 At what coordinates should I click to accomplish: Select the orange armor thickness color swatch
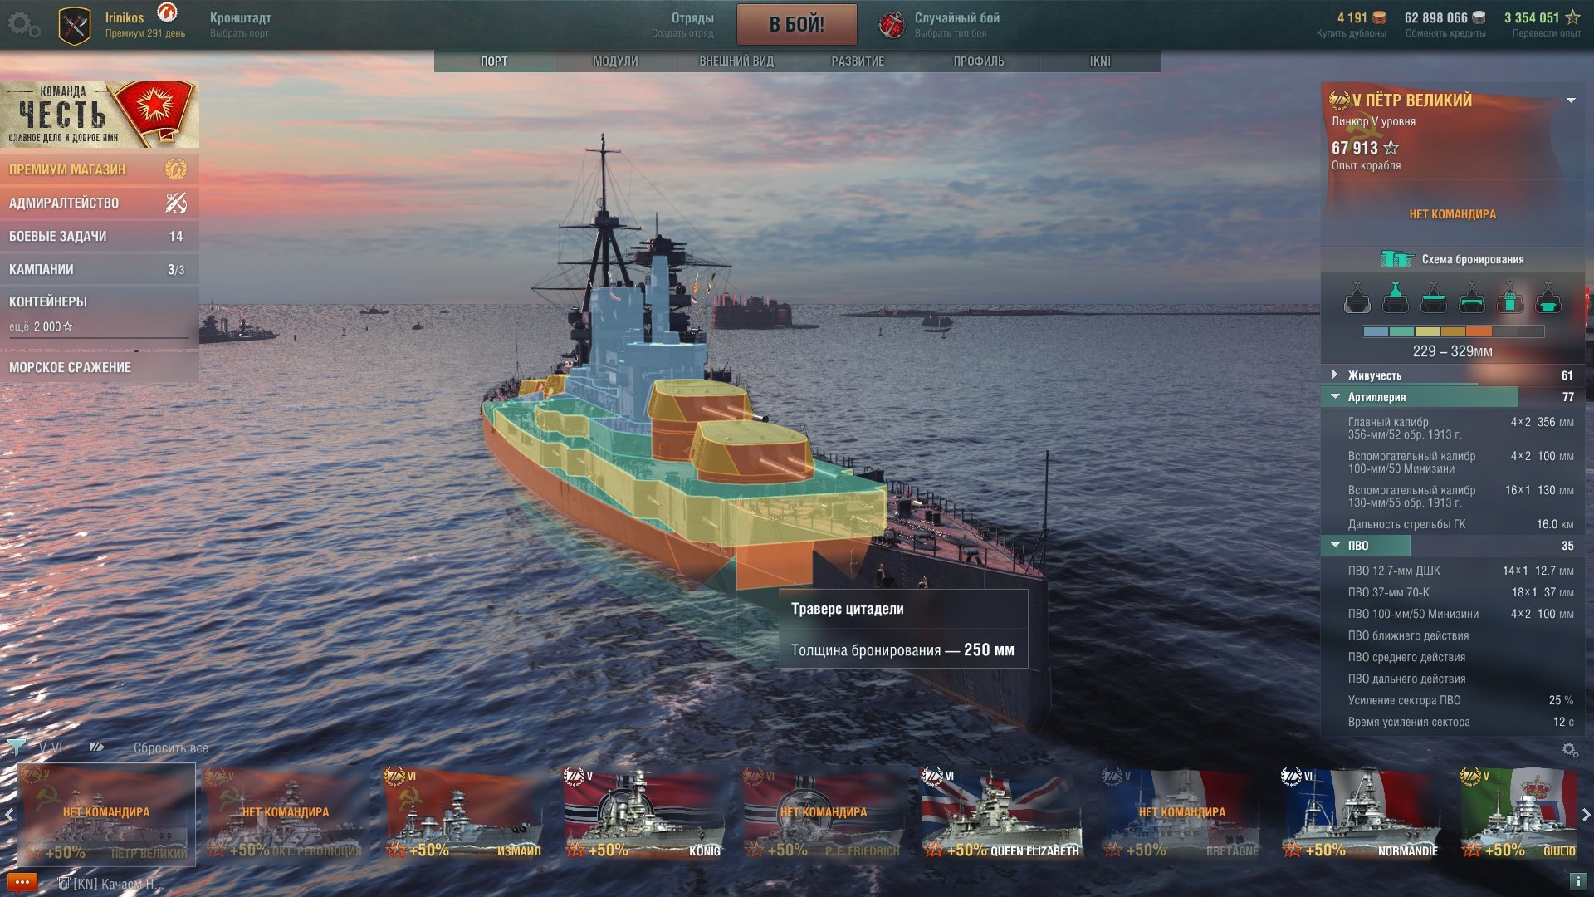[x=1479, y=331]
